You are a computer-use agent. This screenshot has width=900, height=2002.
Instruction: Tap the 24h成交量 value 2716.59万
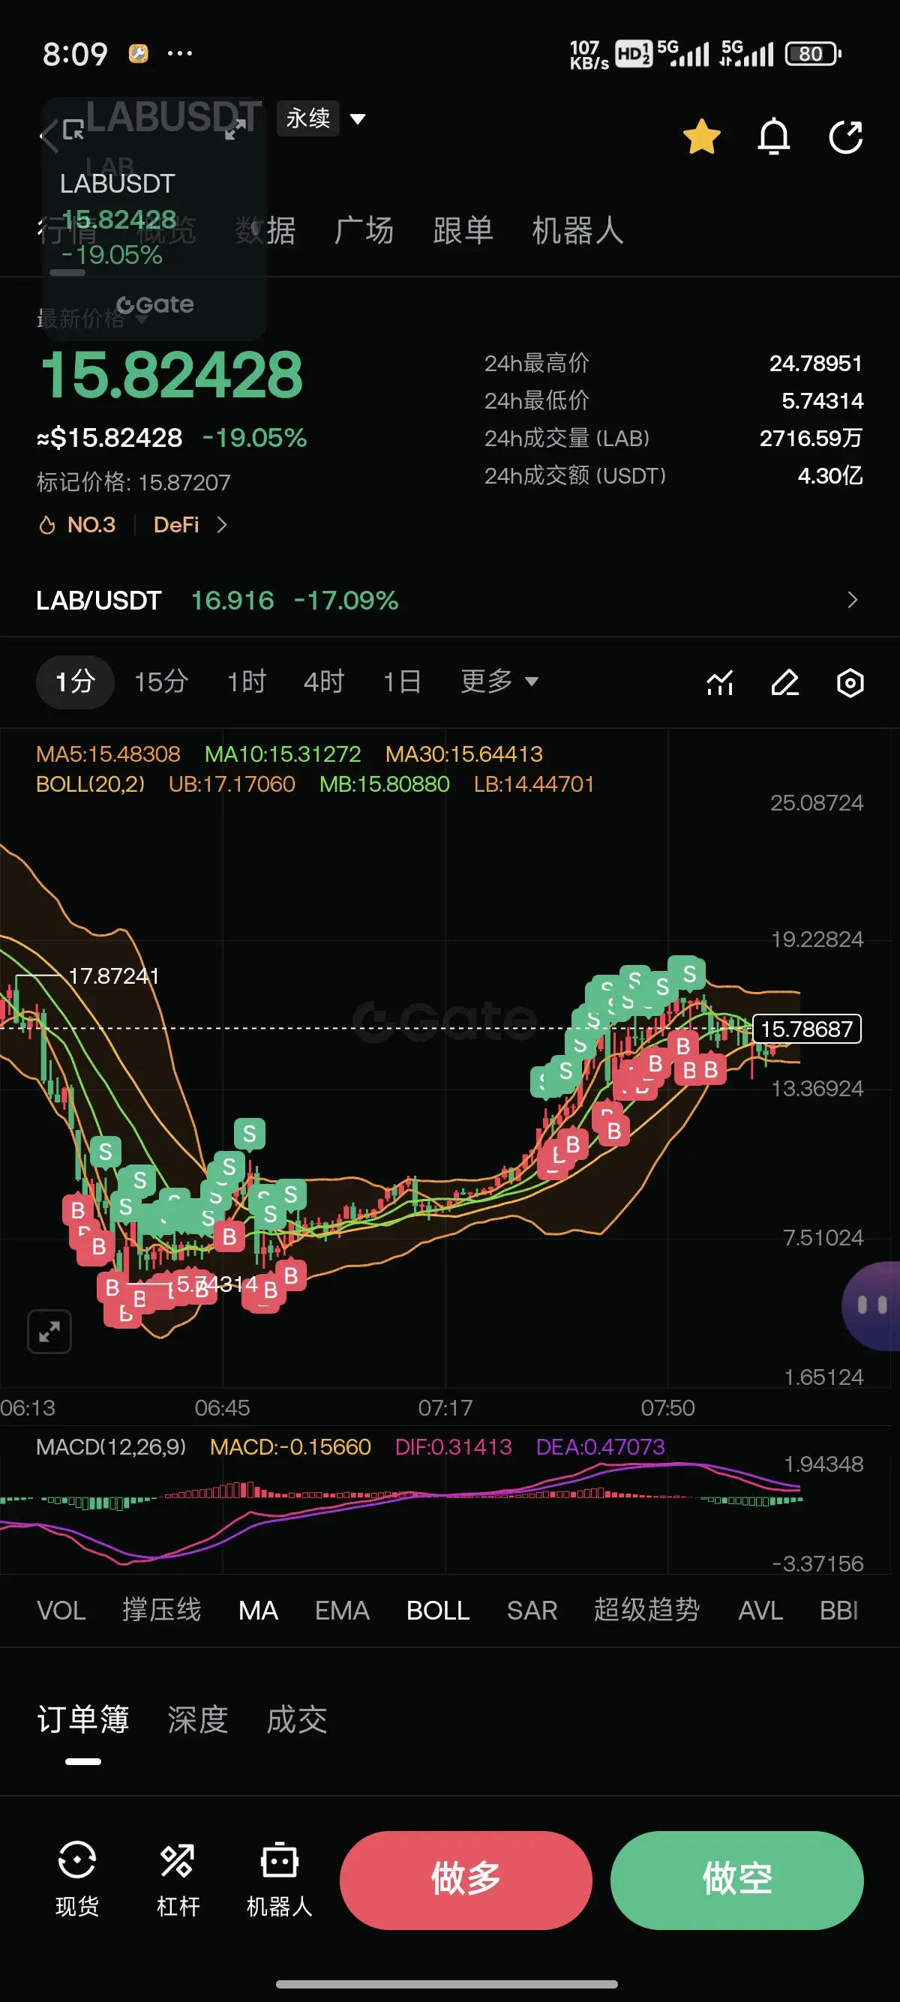click(811, 438)
